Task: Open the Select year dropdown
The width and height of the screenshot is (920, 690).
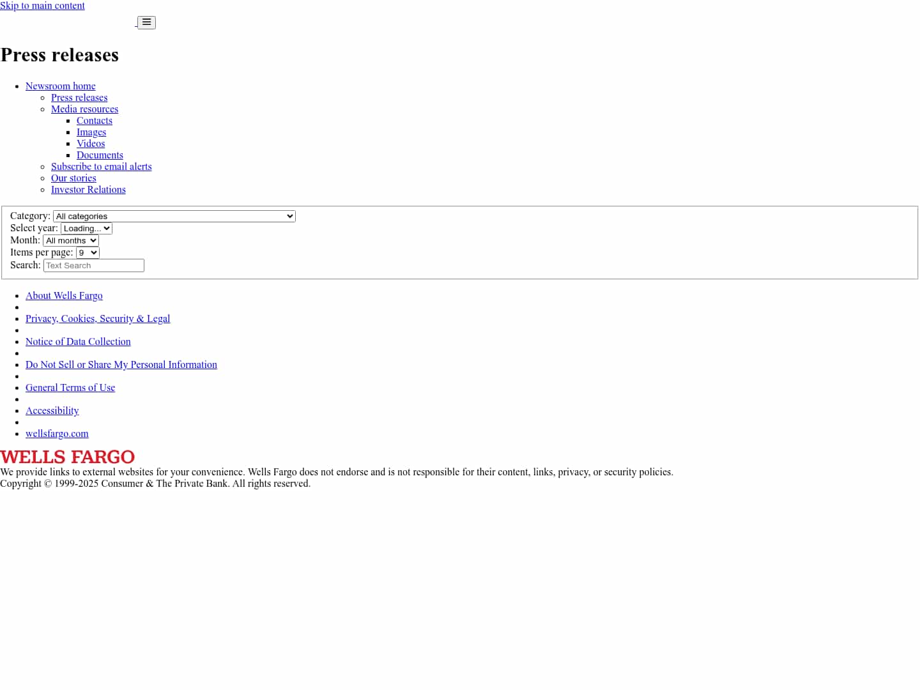Action: point(87,229)
